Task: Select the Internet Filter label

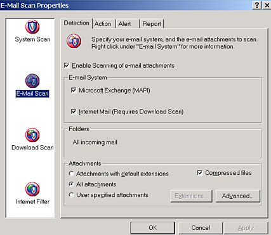Action: [x=32, y=201]
